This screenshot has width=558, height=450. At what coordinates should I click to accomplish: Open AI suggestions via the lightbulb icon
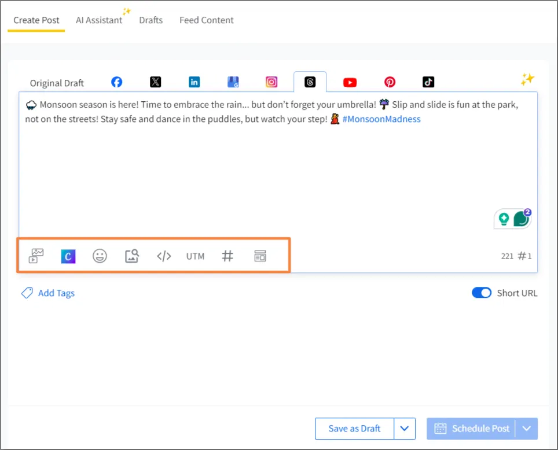(503, 219)
